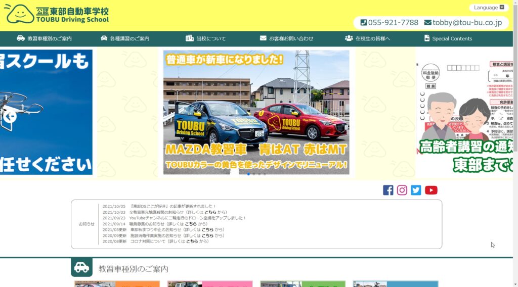Click こちら link in 2020/09更新 notice

point(207,235)
